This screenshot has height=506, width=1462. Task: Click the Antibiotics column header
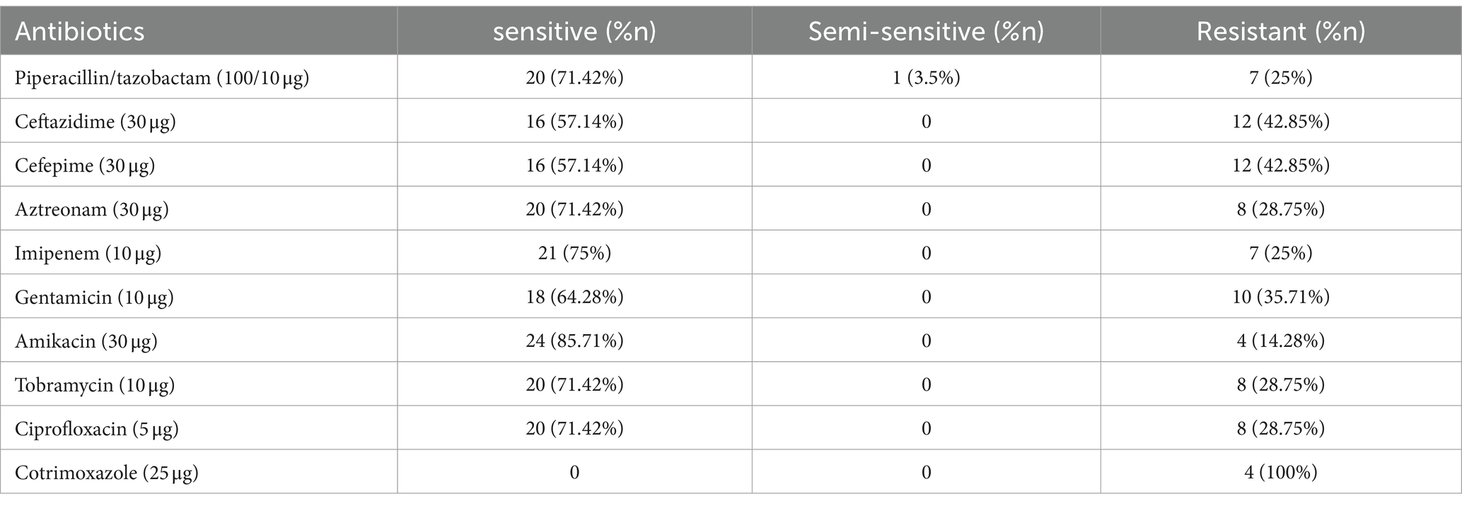pos(80,32)
